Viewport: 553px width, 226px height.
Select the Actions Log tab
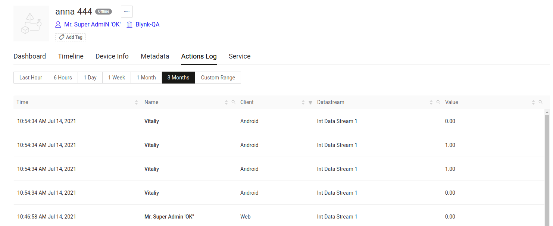coord(199,56)
